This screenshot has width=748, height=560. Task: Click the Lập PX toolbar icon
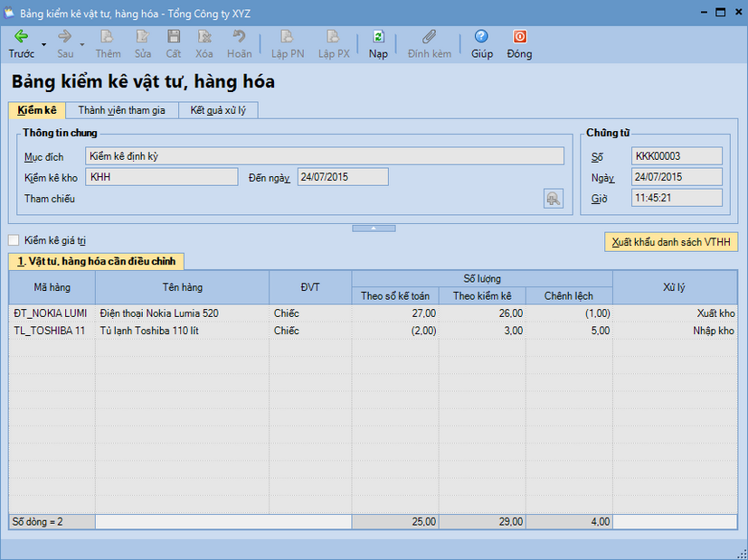[x=334, y=43]
